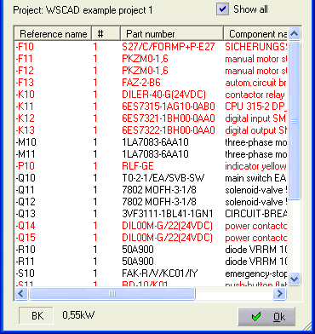Screen dimensions: 315x334
Task: Click part number 6ES7321-1BH00-0AA0
Action: [x=169, y=118]
